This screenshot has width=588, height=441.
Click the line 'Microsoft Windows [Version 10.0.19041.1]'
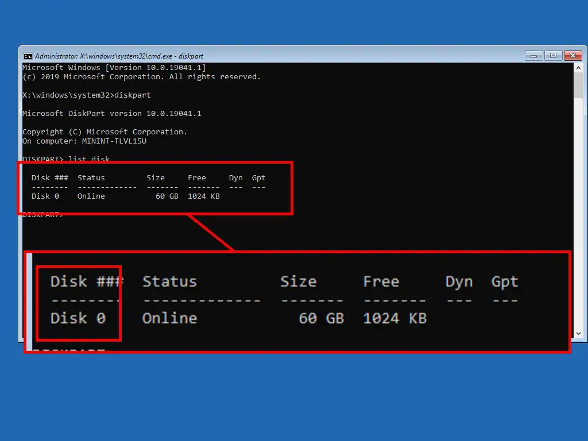(x=114, y=68)
